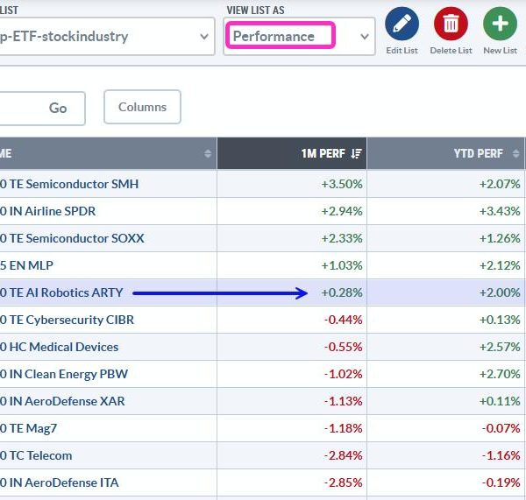This screenshot has width=526, height=500.
Task: Click the blue Edit List pencil icon
Action: point(402,24)
